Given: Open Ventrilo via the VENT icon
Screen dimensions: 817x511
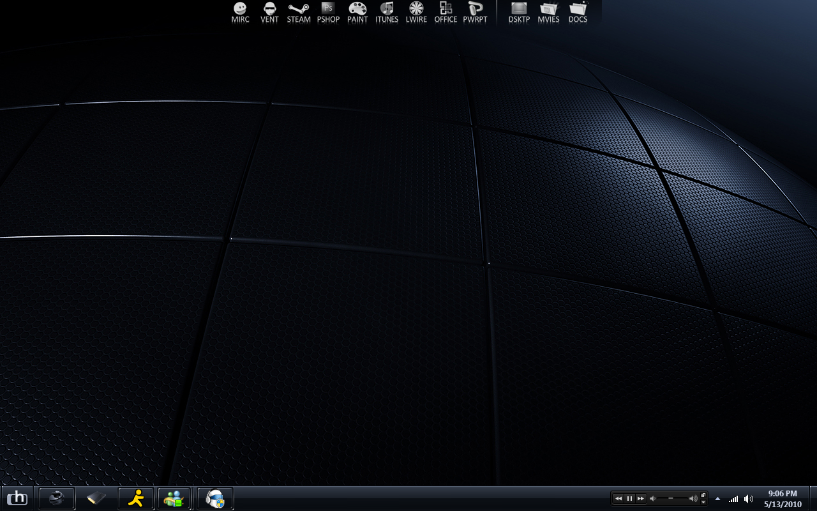Looking at the screenshot, I should [269, 11].
